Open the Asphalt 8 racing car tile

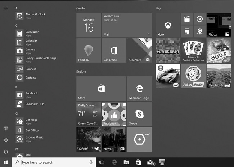point(168,76)
